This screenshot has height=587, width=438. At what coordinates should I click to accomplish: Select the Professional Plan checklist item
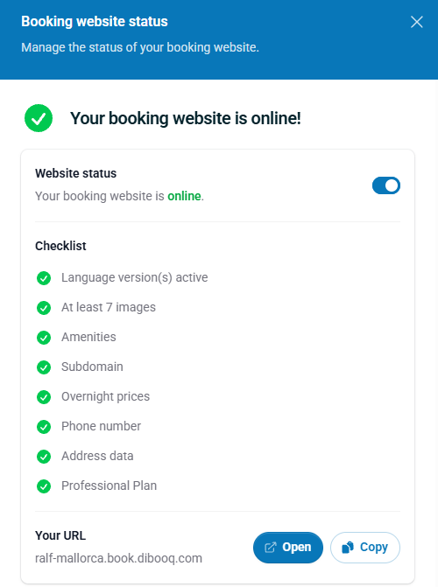(x=109, y=486)
